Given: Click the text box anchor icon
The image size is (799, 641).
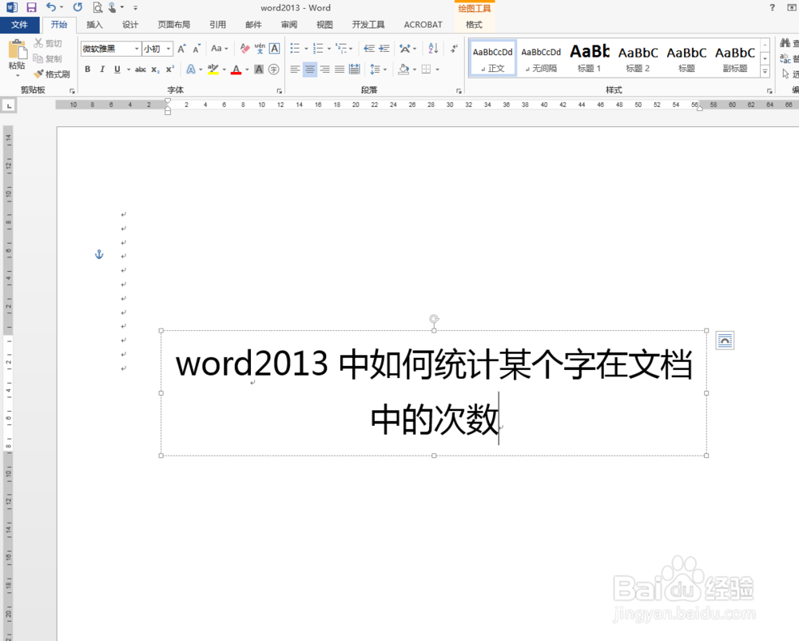Looking at the screenshot, I should click(99, 253).
